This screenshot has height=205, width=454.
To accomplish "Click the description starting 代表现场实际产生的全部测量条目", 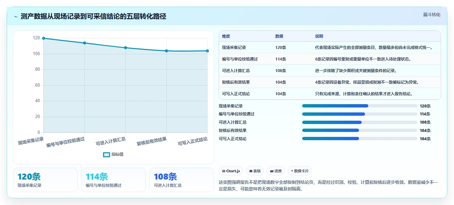I will (x=374, y=48).
